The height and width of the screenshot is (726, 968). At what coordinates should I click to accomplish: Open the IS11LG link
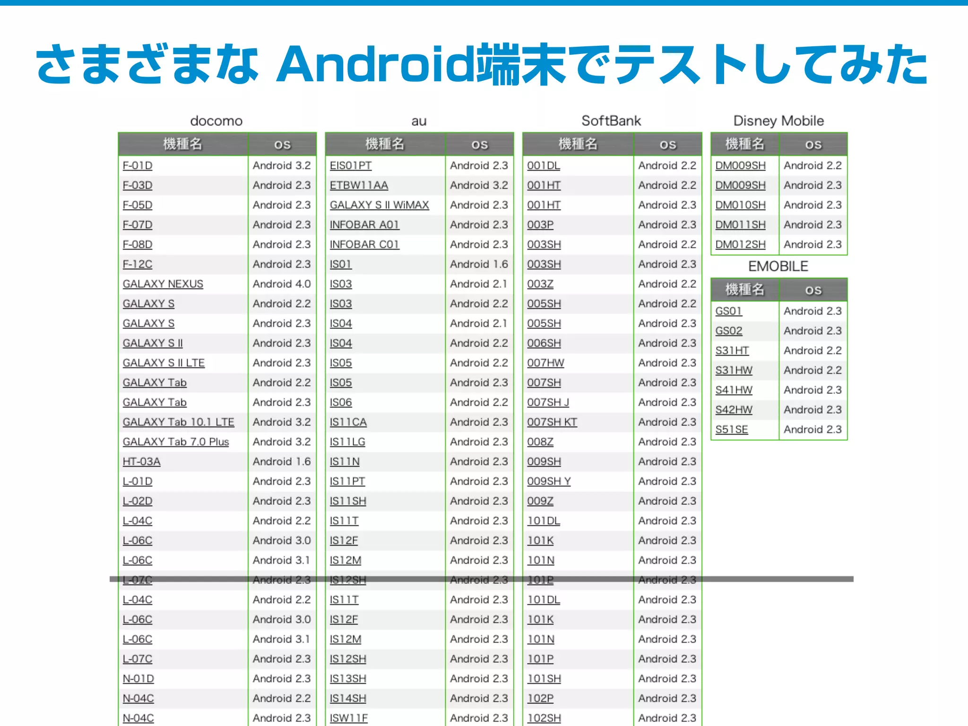[347, 442]
